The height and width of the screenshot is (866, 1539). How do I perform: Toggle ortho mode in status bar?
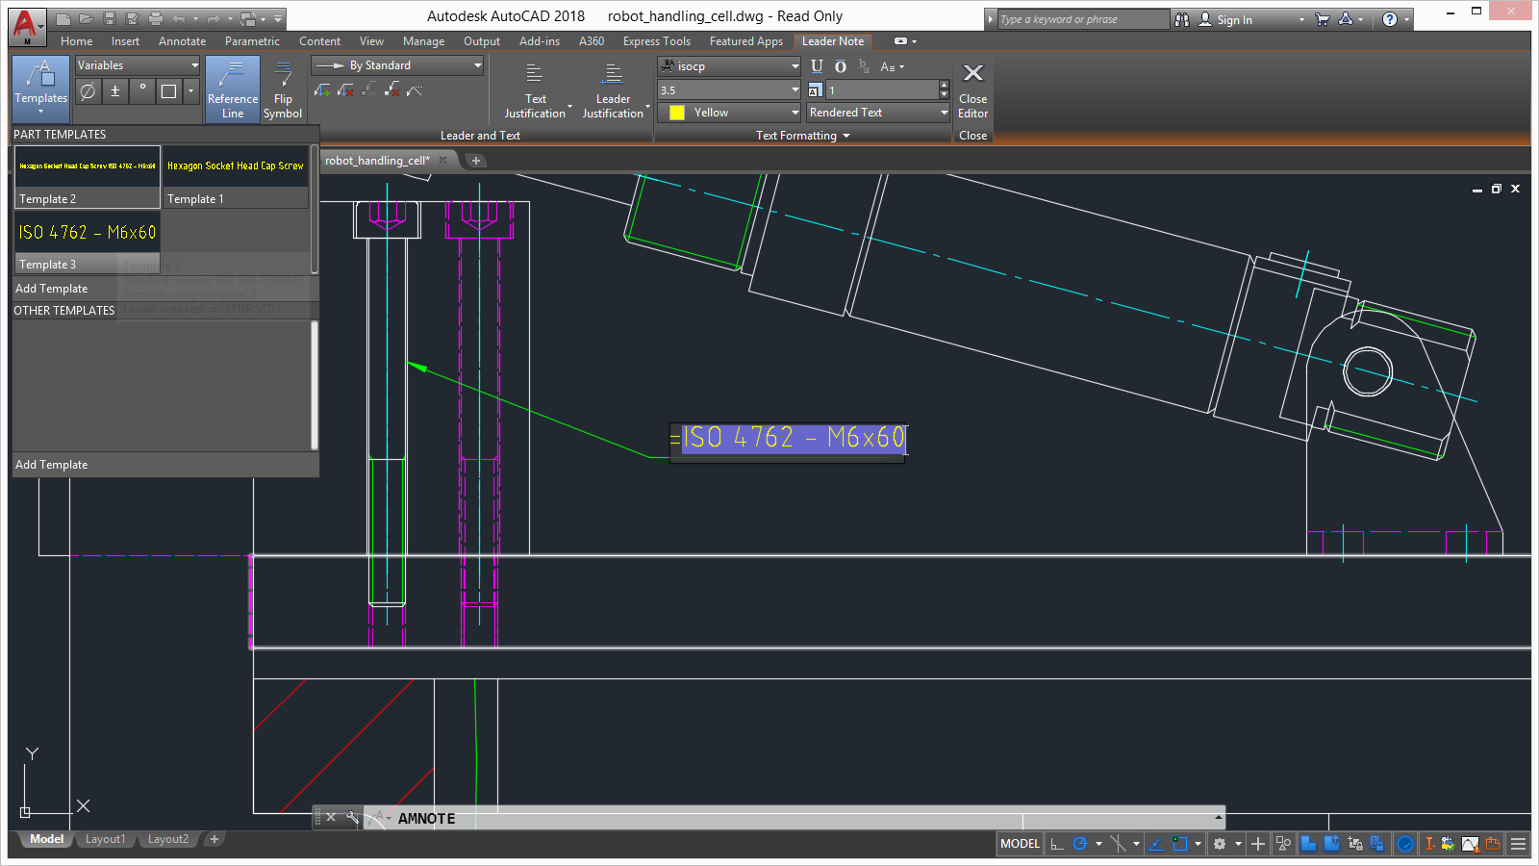point(1057,844)
